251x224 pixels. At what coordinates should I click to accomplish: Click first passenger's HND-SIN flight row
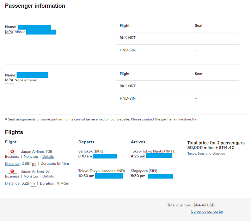click(x=178, y=50)
